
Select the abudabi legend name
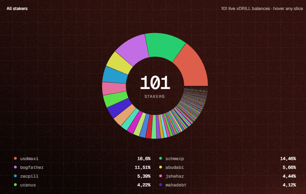[175, 167]
